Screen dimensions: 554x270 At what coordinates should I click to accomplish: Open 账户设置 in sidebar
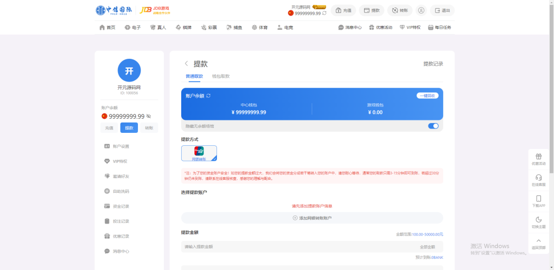click(117, 146)
